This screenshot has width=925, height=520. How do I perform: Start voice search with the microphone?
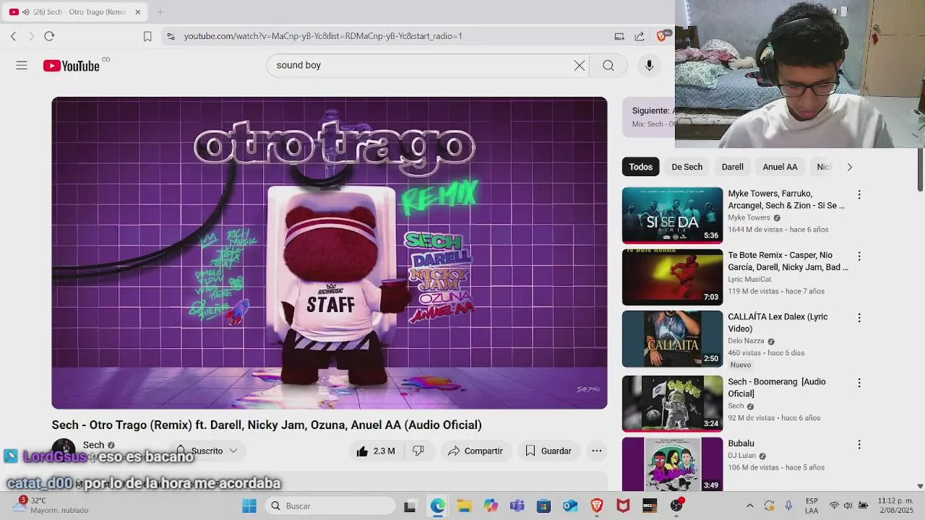tap(649, 66)
